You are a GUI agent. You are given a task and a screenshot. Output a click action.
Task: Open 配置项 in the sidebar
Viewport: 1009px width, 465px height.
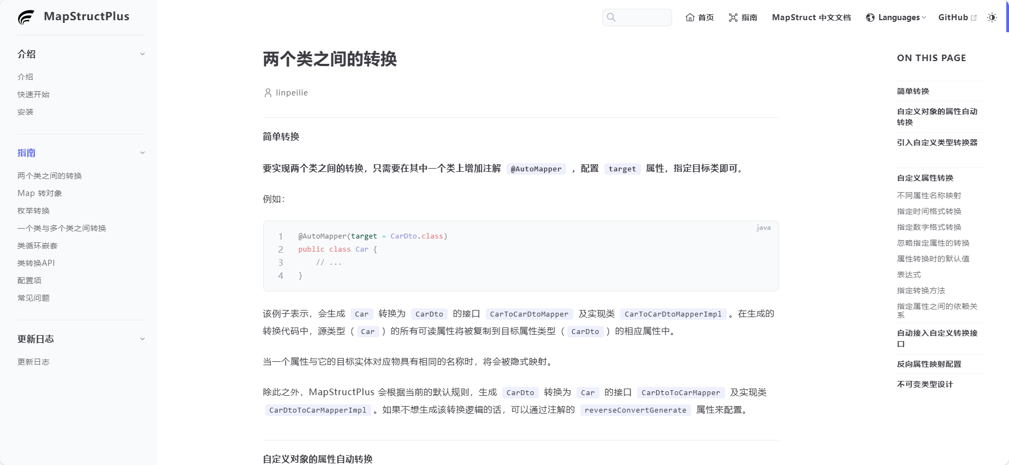[29, 281]
